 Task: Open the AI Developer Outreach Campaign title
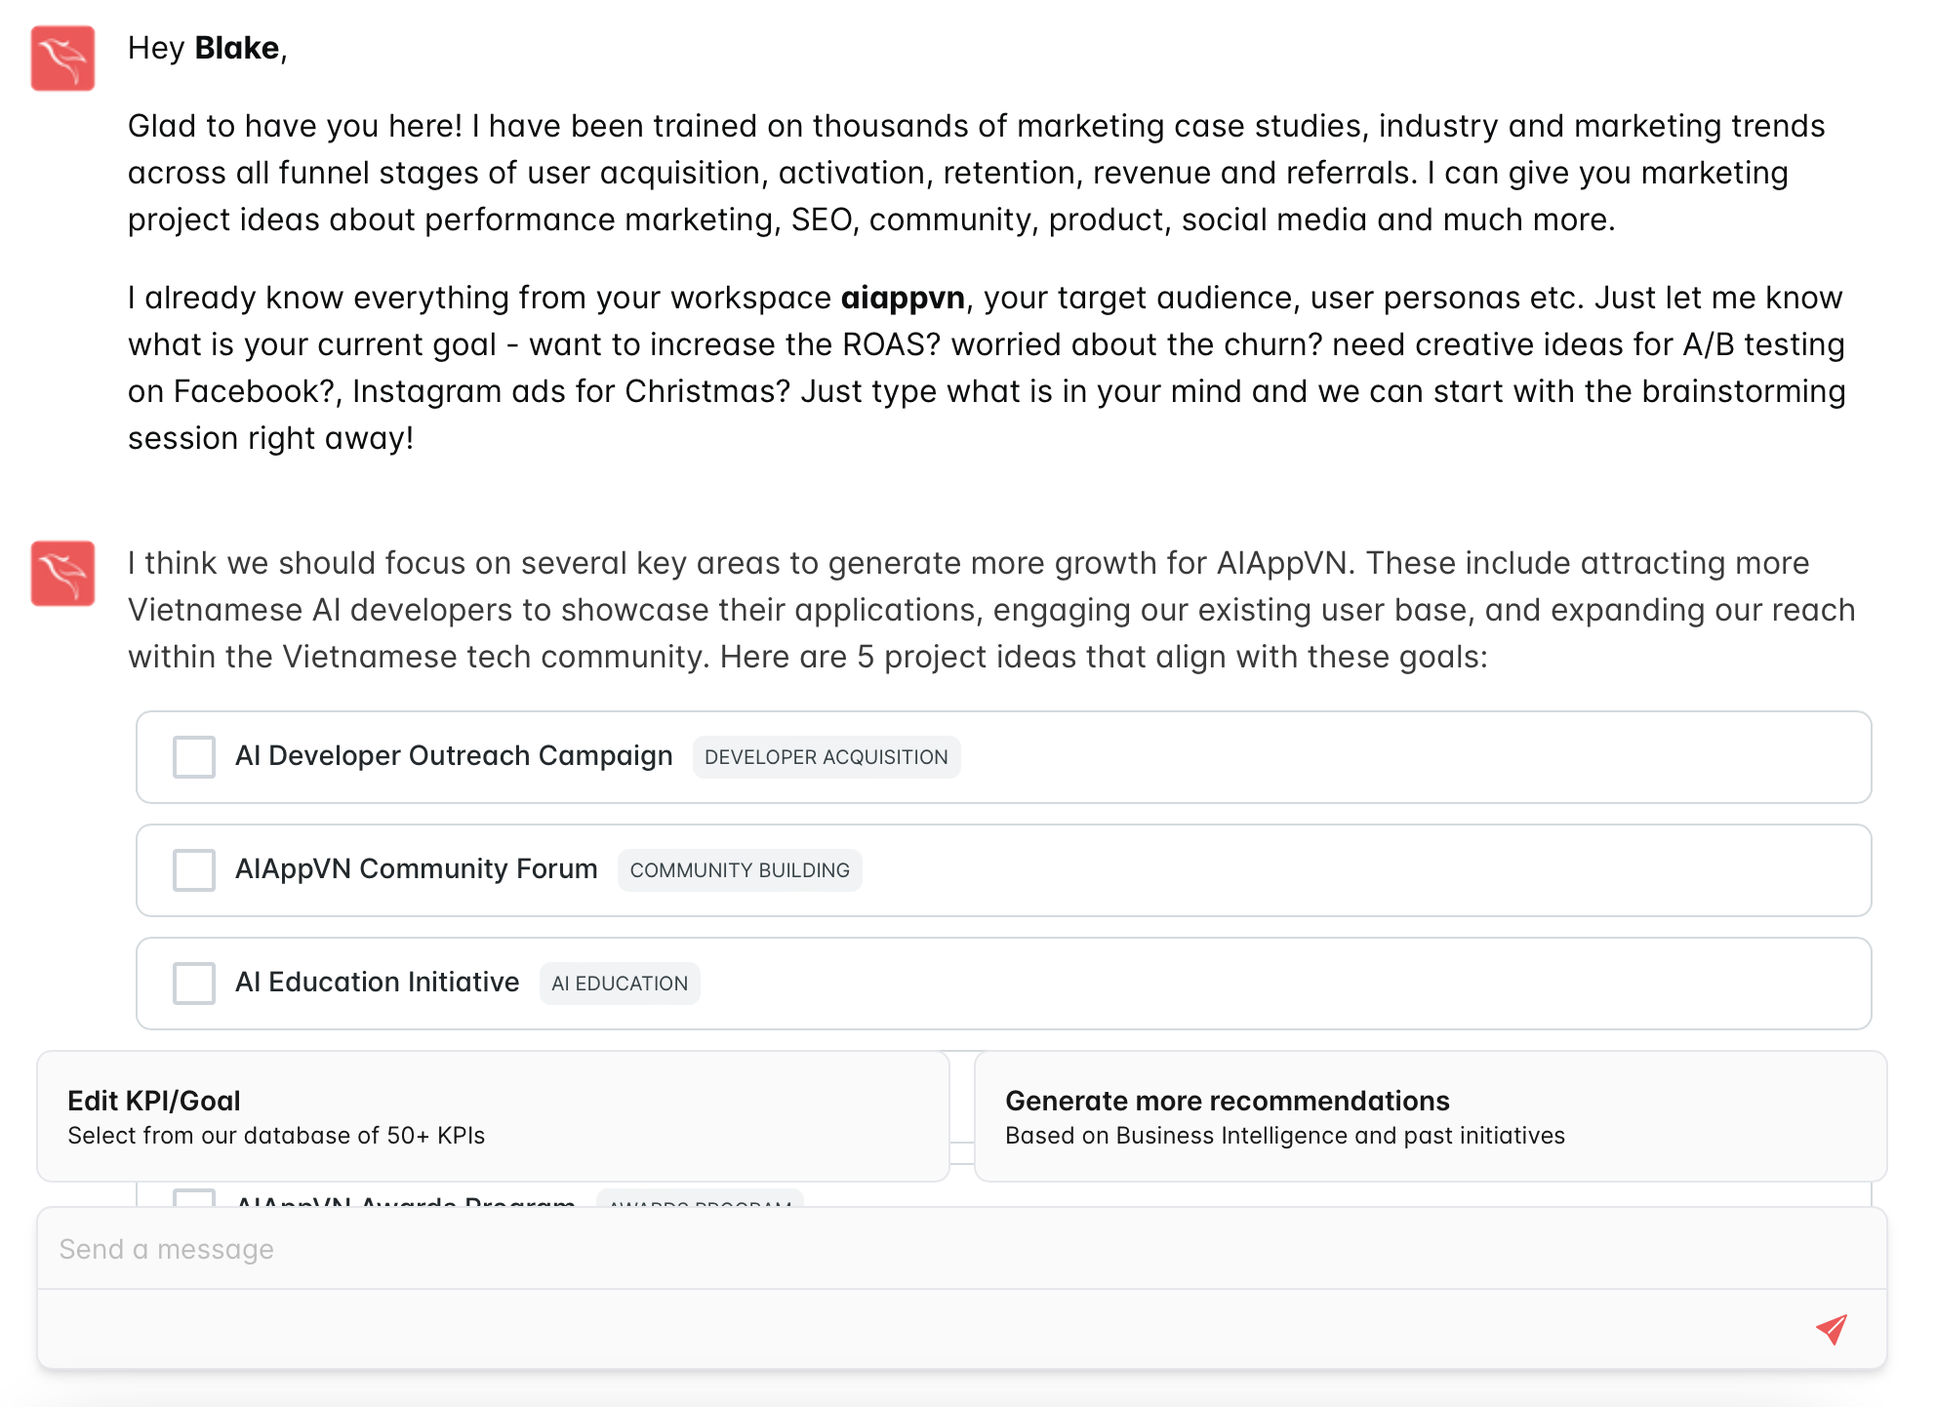click(454, 756)
